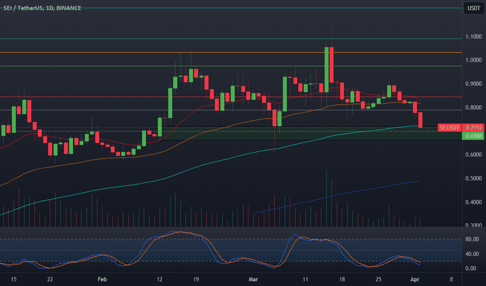
Task: Click the 40.00 oscillator scale label
Action: click(x=472, y=254)
